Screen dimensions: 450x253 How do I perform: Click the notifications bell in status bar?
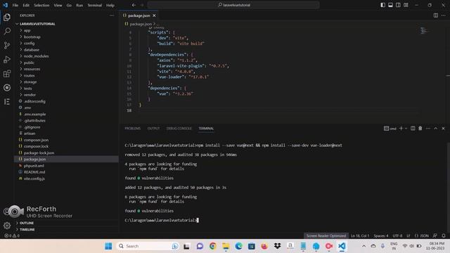pyautogui.click(x=444, y=235)
